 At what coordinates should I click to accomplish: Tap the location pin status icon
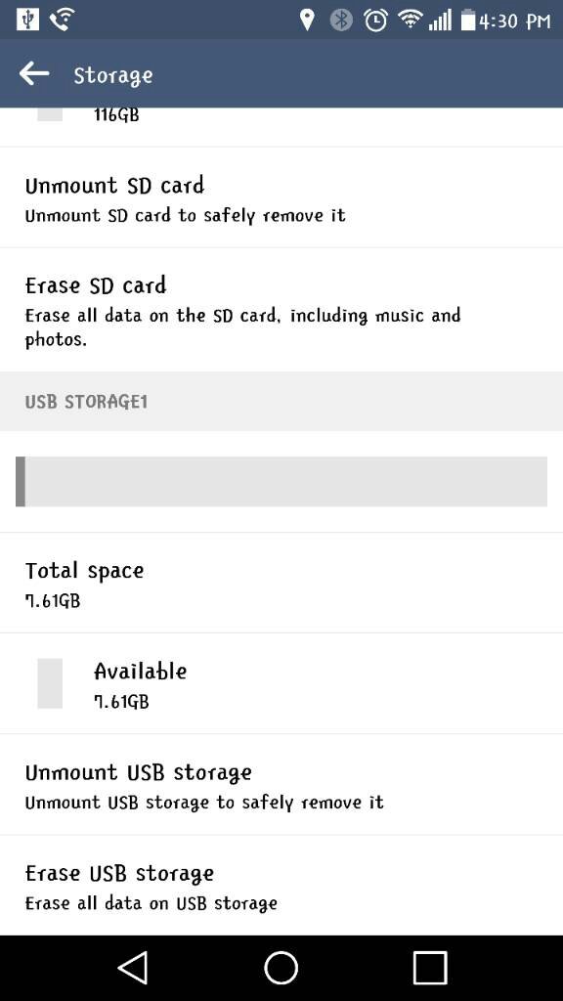pos(307,21)
